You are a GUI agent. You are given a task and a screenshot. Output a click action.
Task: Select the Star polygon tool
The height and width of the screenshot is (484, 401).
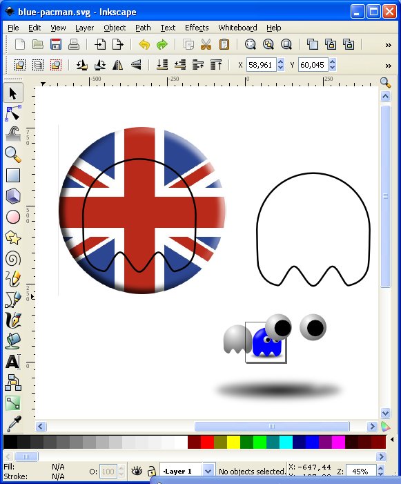[13, 238]
